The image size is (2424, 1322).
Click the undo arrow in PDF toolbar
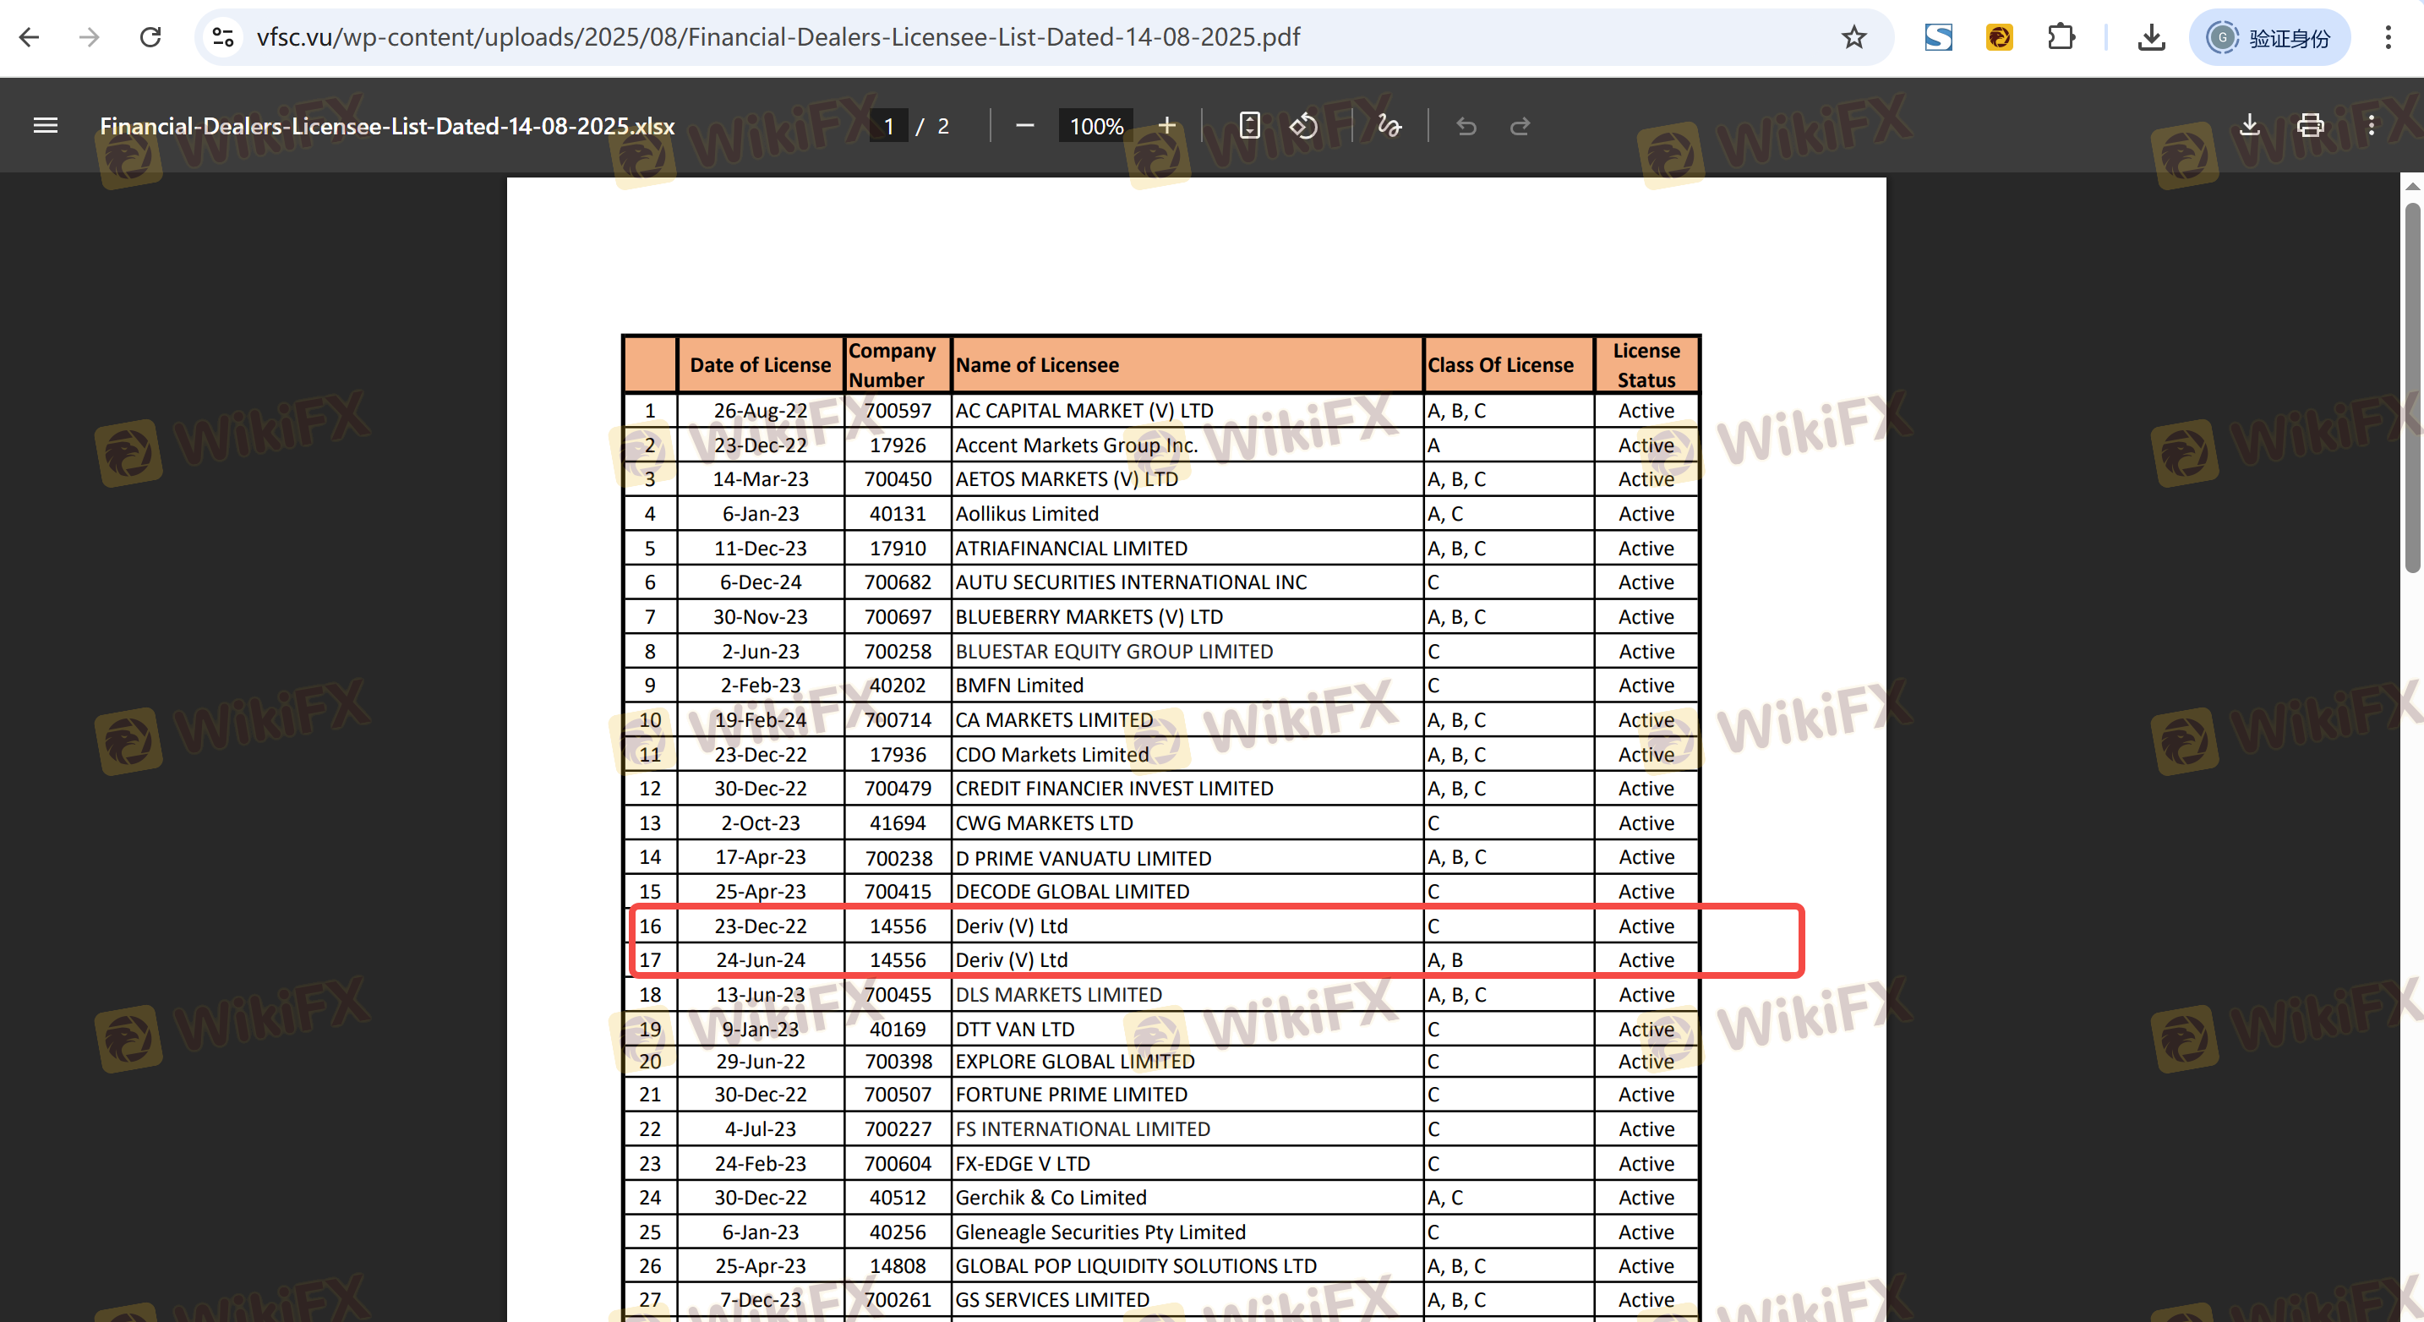1466,125
